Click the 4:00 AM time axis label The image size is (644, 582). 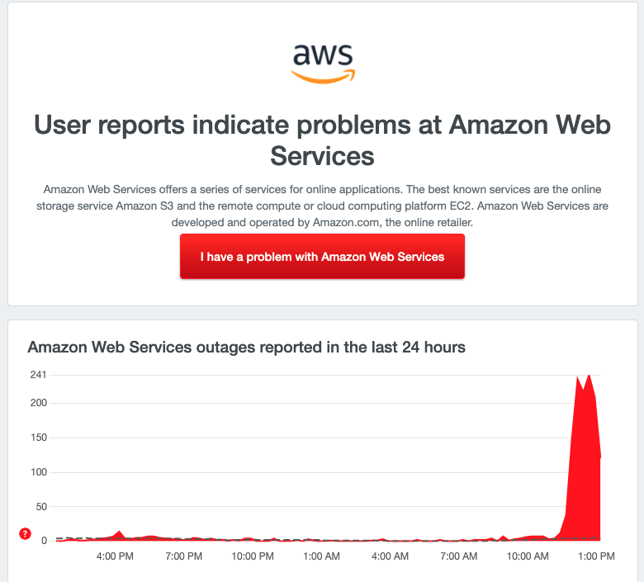[x=391, y=556]
